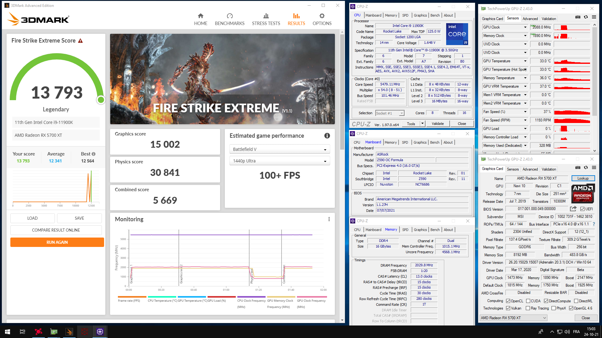Switch to Sensors tab in lower GPU-Z
The image size is (602, 338).
coord(513,169)
